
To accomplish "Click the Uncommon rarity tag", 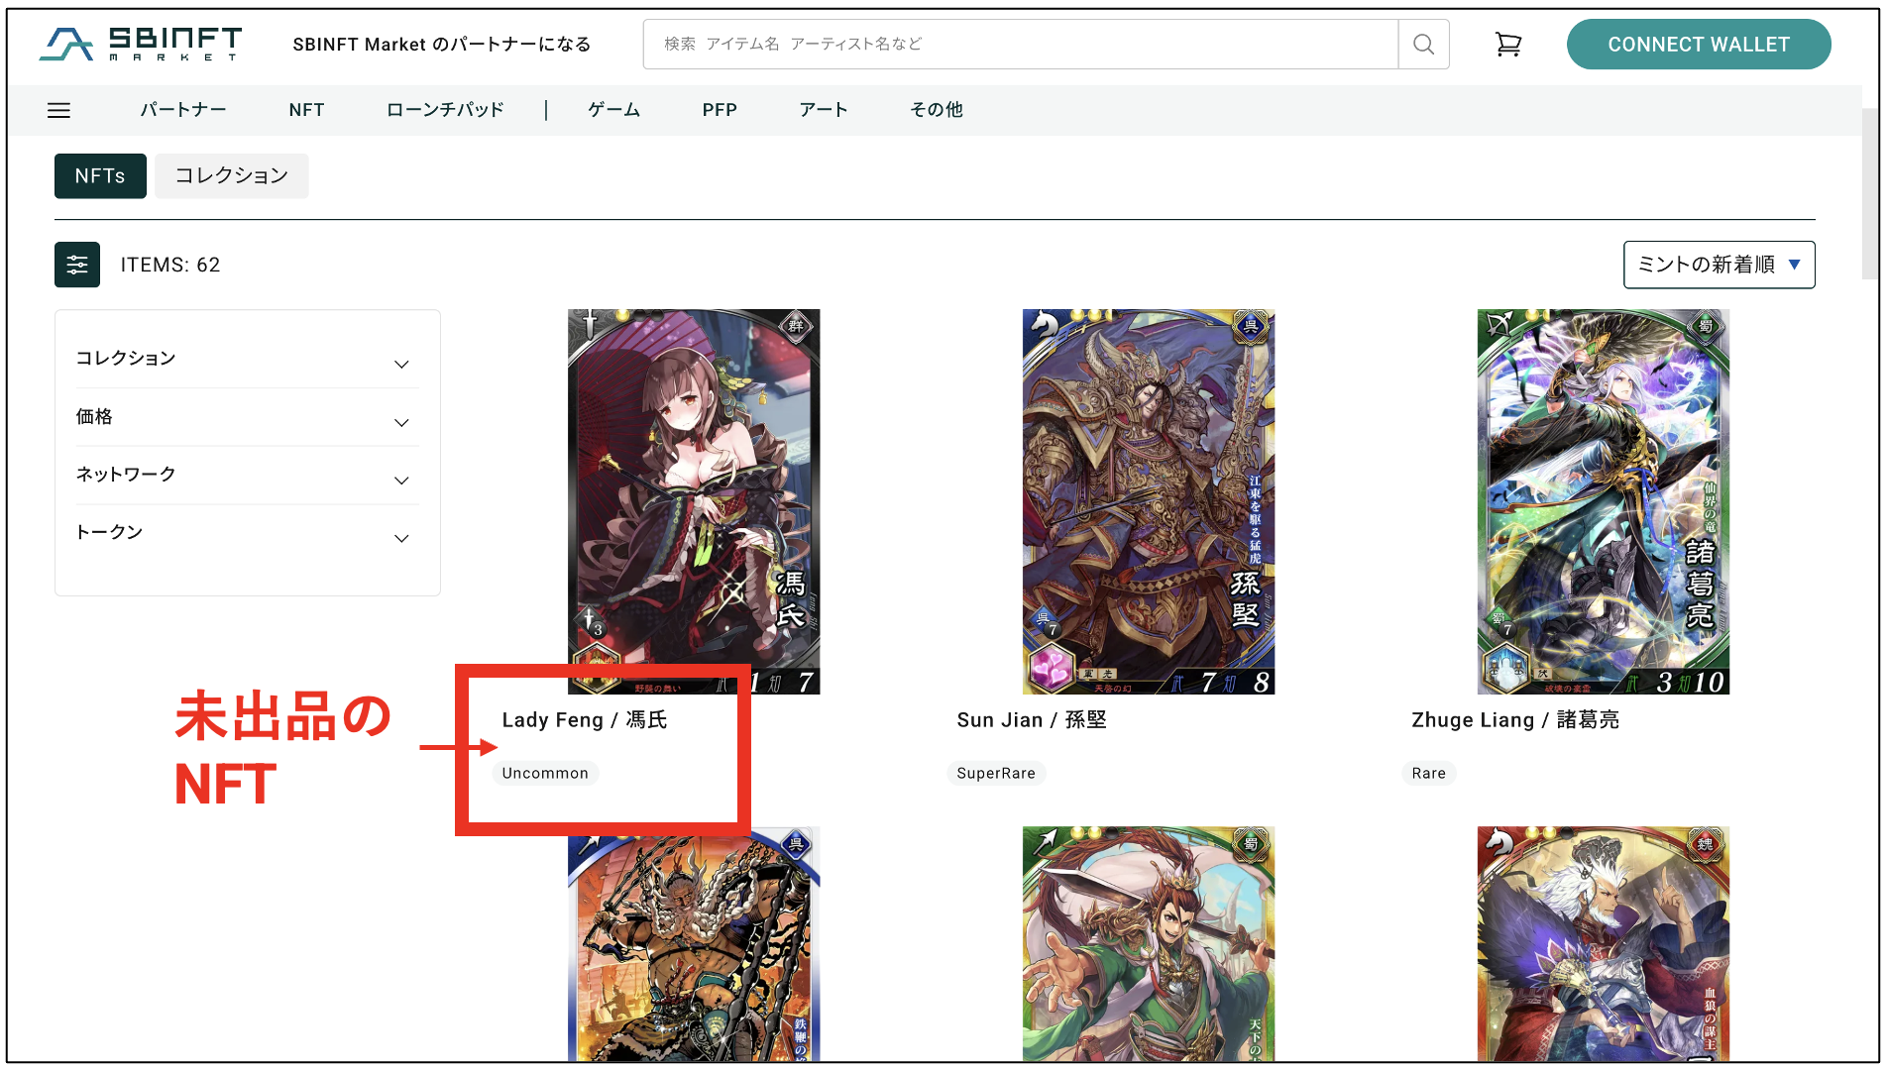I will [545, 773].
